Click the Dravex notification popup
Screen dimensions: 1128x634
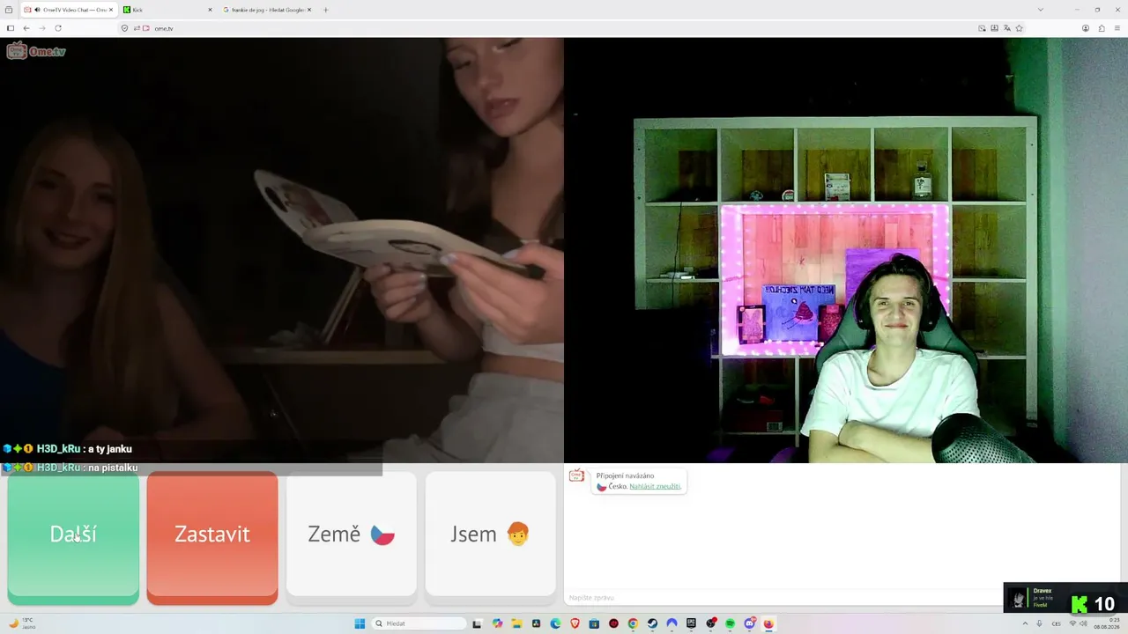point(1065,597)
